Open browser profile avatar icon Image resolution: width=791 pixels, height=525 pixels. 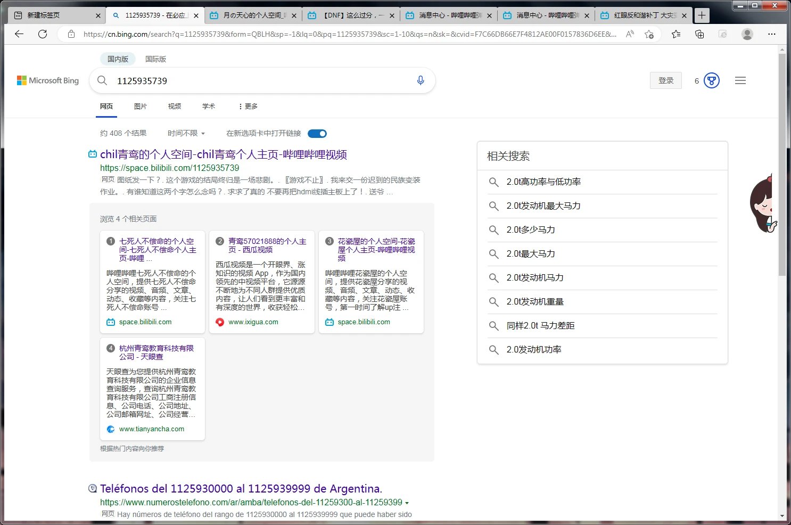[x=747, y=34]
